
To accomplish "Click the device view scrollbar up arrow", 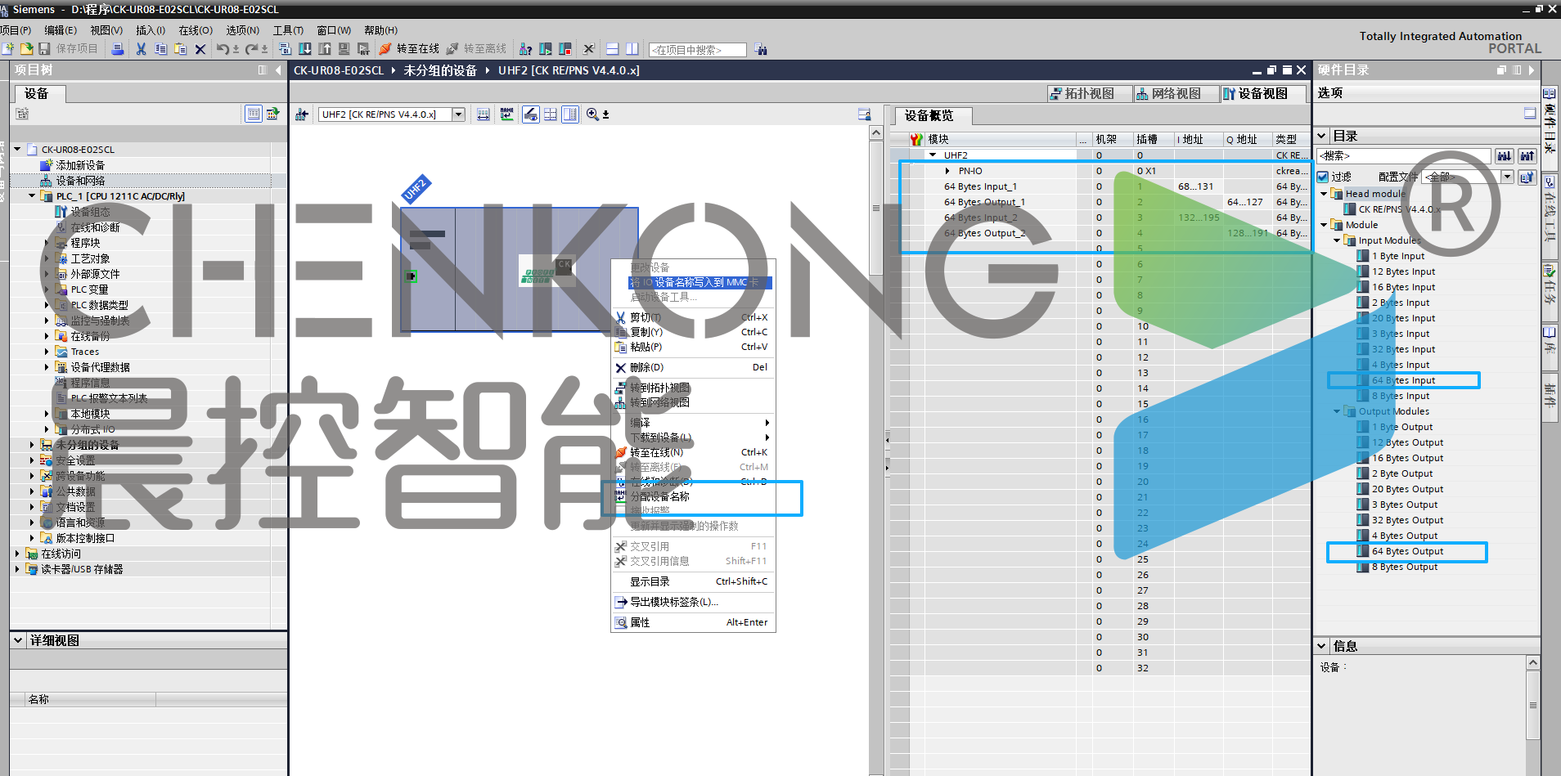I will click(876, 132).
